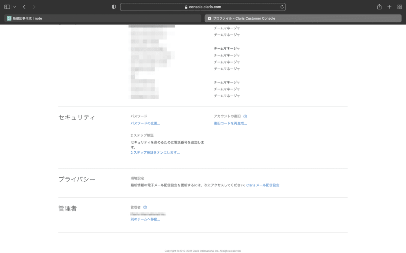Click the forward navigation arrow
The height and width of the screenshot is (253, 406).
coord(33,6)
